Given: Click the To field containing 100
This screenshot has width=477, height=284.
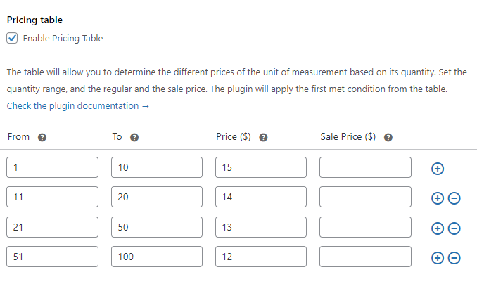Looking at the screenshot, I should [157, 257].
